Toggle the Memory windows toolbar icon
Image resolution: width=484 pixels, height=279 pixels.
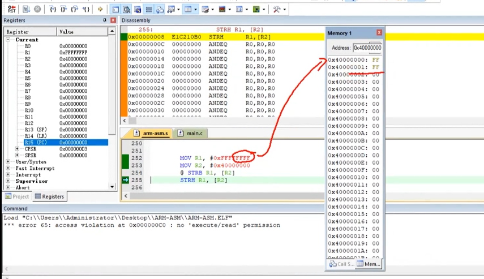click(188, 10)
